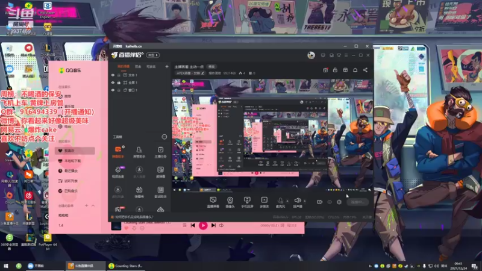Add a 多媒体 multimedia source
The height and width of the screenshot is (271, 482).
(264, 202)
